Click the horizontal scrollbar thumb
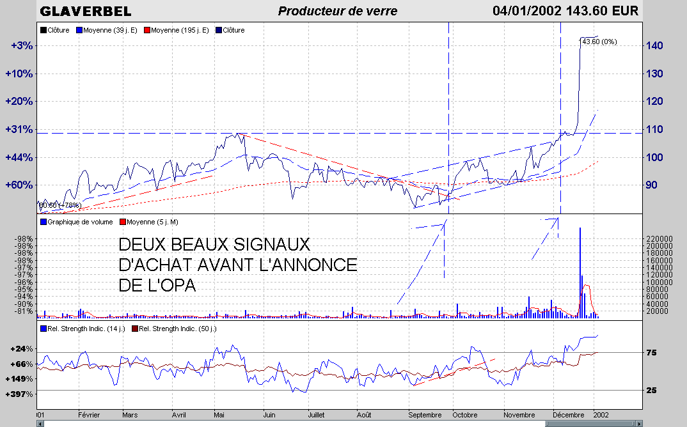Image resolution: width=687 pixels, height=427 pixels. click(x=590, y=424)
